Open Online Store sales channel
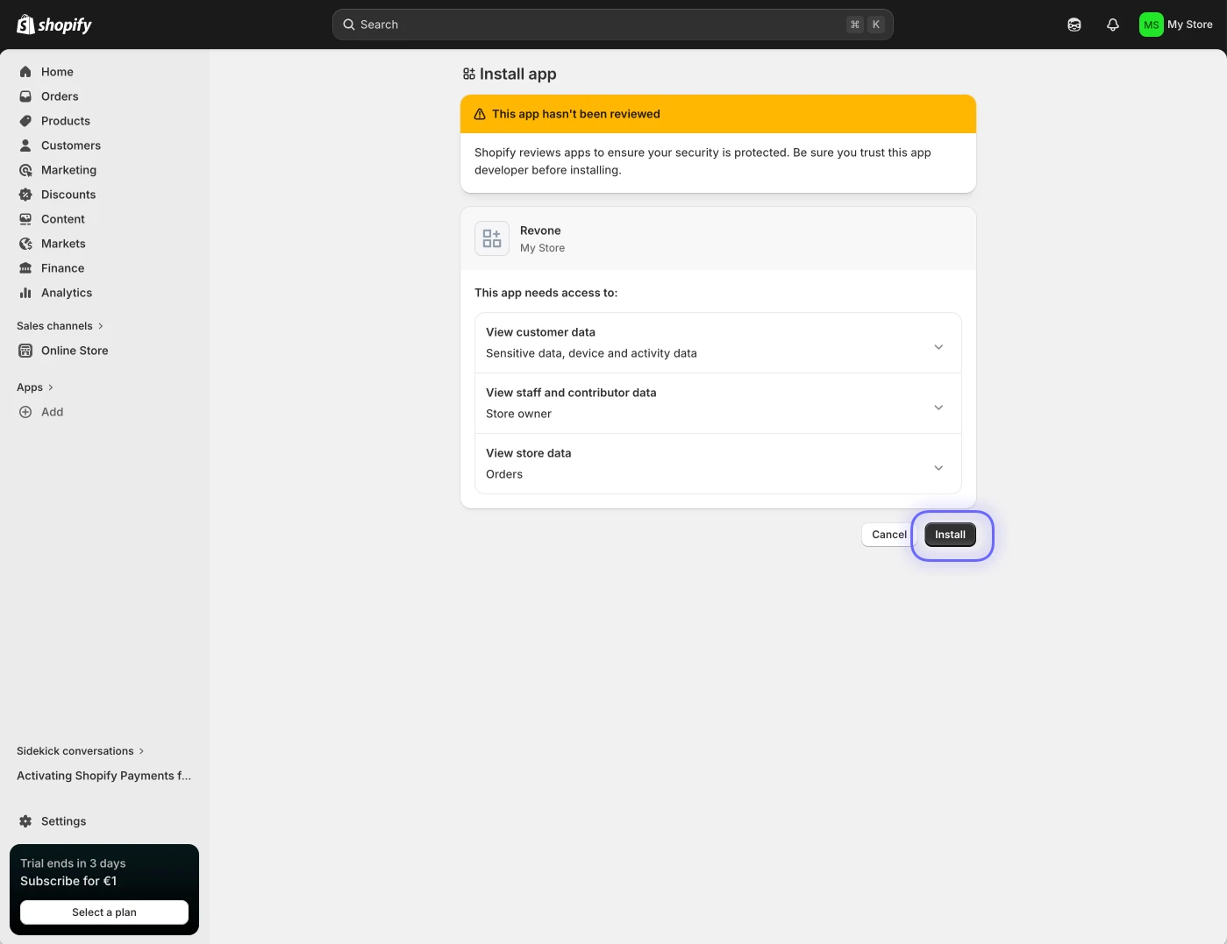1227x944 pixels. pos(104,351)
